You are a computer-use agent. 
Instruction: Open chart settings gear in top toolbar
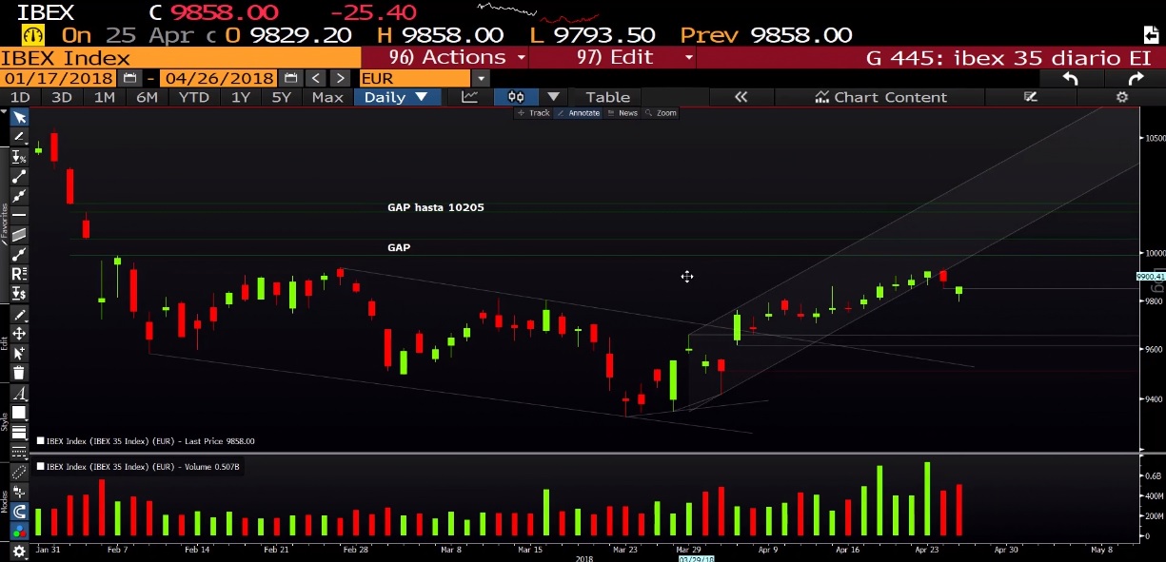coord(1122,97)
